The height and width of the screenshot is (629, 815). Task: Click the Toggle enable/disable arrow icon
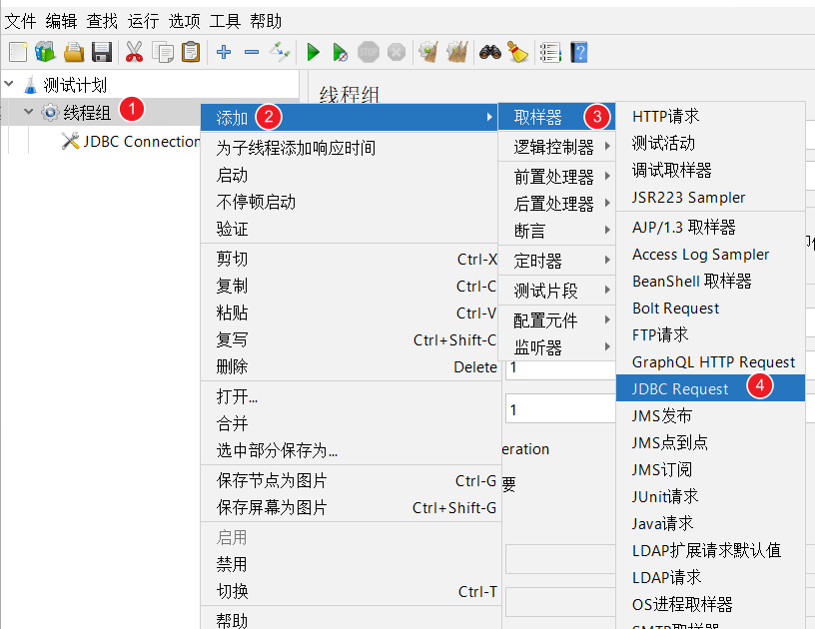click(280, 52)
